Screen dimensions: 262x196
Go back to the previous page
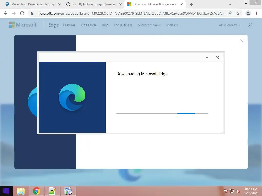coord(6,13)
